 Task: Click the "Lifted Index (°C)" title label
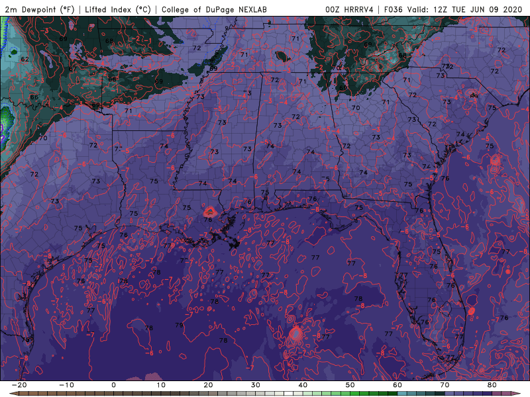[x=118, y=9]
